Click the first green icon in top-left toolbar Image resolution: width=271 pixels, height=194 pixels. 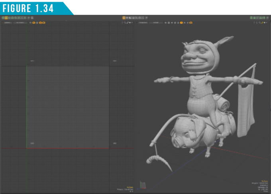tap(3, 18)
